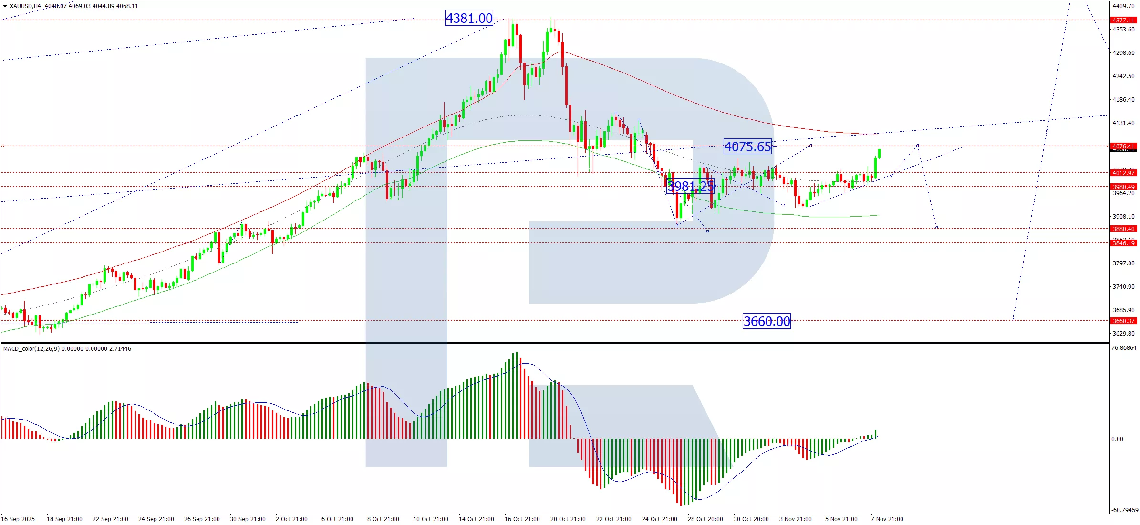
Task: Select the 4075.65 price text label
Action: pos(747,147)
